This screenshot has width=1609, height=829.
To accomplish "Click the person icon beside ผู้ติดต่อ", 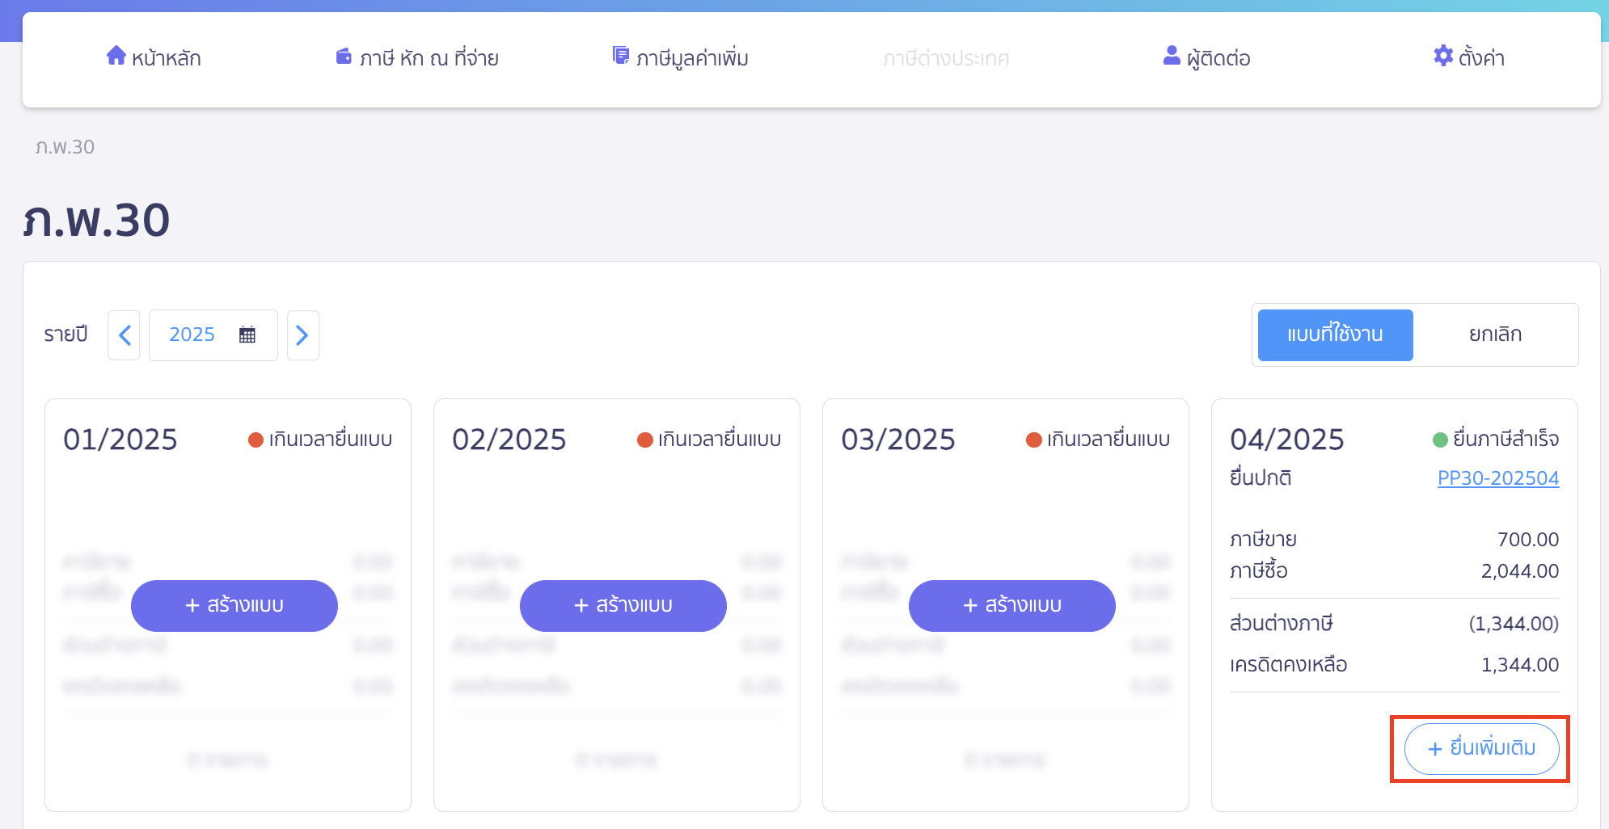I will 1171,56.
